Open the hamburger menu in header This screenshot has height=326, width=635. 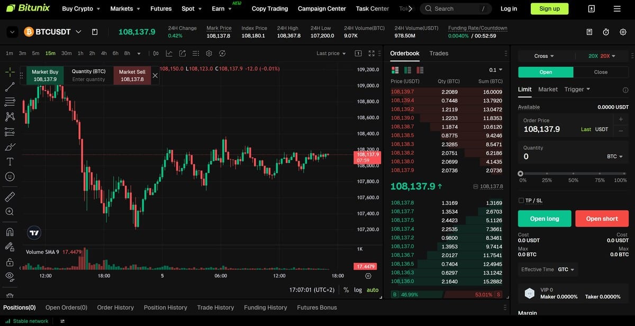pyautogui.click(x=617, y=9)
